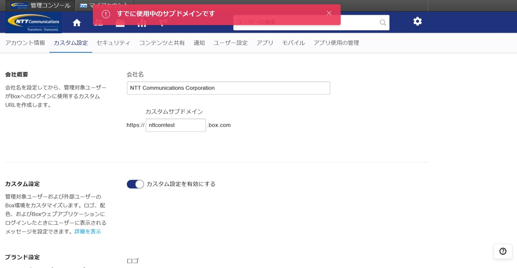Switch to the アプリ使用の管理 tab
Image resolution: width=517 pixels, height=268 pixels.
point(336,43)
